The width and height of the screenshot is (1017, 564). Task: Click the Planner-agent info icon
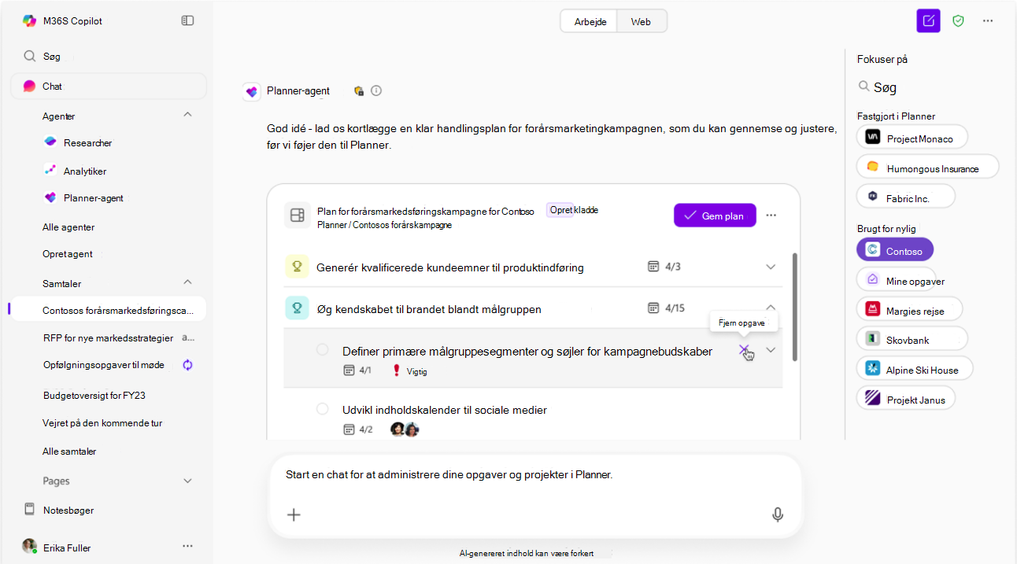click(x=376, y=90)
